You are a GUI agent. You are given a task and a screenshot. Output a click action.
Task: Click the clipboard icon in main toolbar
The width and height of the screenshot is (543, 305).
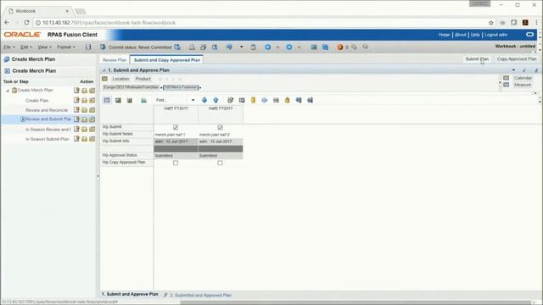point(253,47)
